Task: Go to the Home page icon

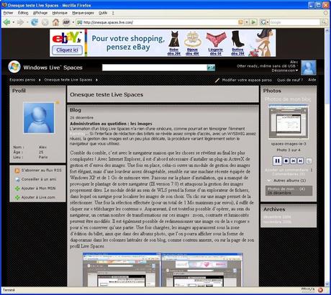Action: [55, 22]
